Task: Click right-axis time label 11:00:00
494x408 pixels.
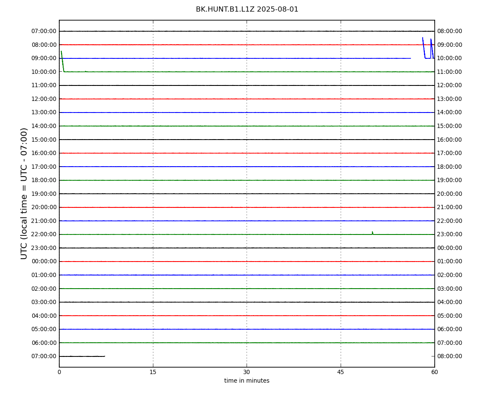Action: (450, 72)
